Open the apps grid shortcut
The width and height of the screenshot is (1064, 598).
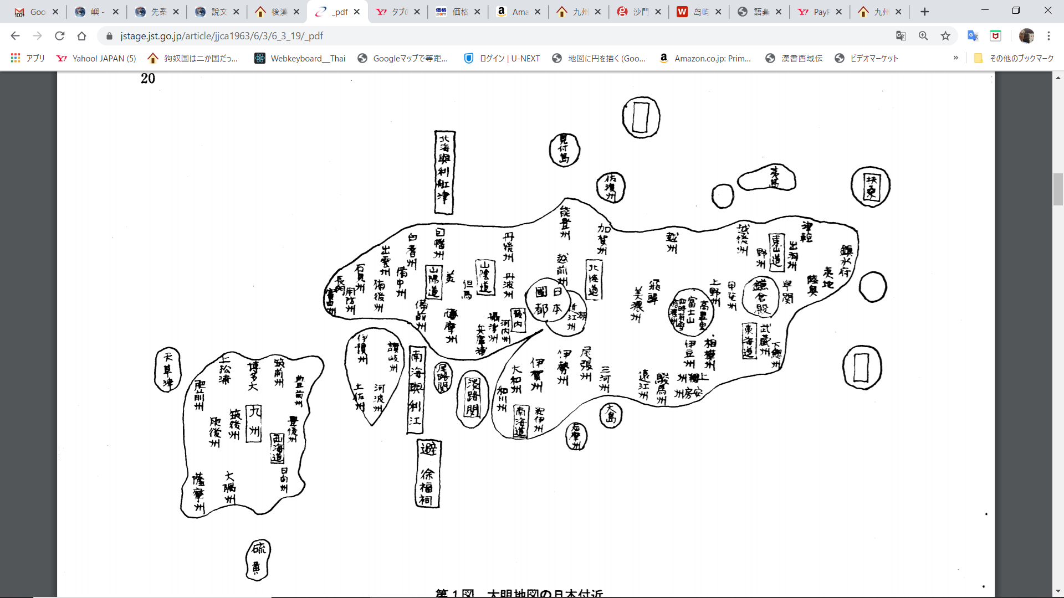tap(16, 58)
